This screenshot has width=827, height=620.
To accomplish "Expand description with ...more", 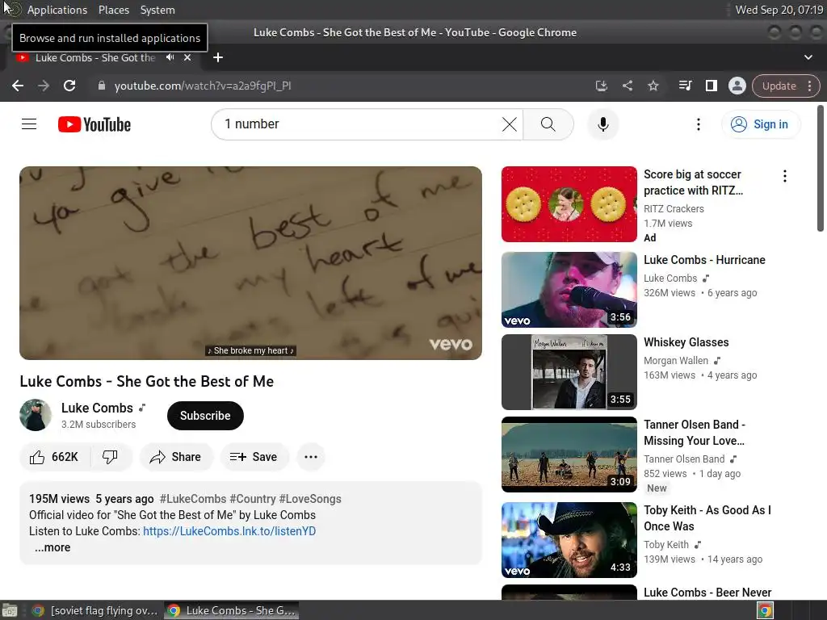I will click(x=52, y=547).
